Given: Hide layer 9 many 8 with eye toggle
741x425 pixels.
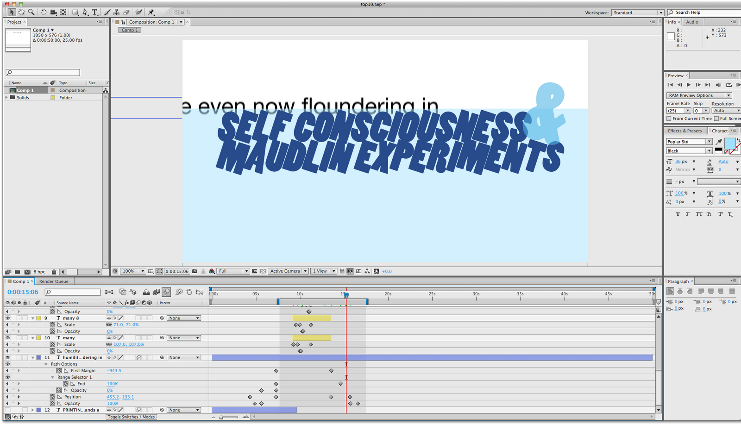Looking at the screenshot, I should click(7, 318).
